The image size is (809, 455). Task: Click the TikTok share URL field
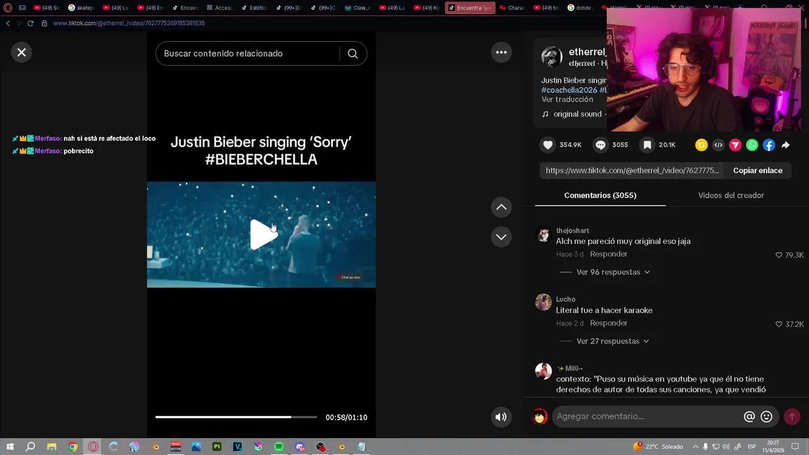pos(632,171)
